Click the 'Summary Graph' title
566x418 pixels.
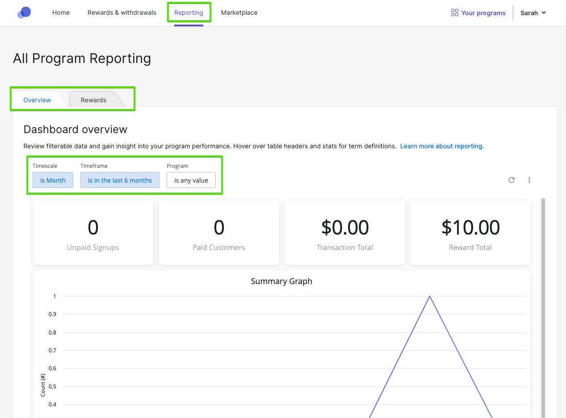click(x=281, y=281)
